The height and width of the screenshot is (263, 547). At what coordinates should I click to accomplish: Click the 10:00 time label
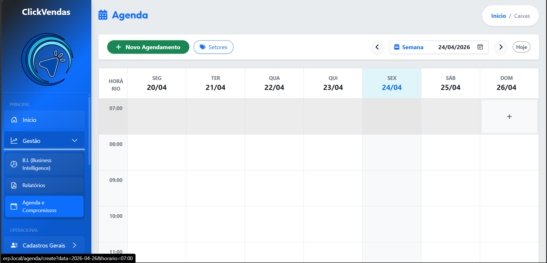point(116,216)
